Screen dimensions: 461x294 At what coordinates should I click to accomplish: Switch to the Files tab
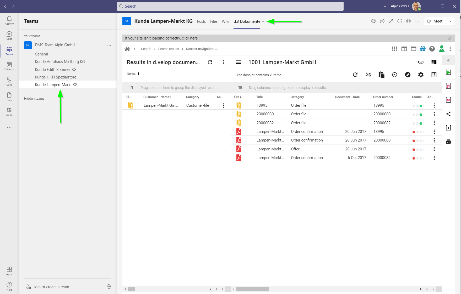[x=214, y=21]
